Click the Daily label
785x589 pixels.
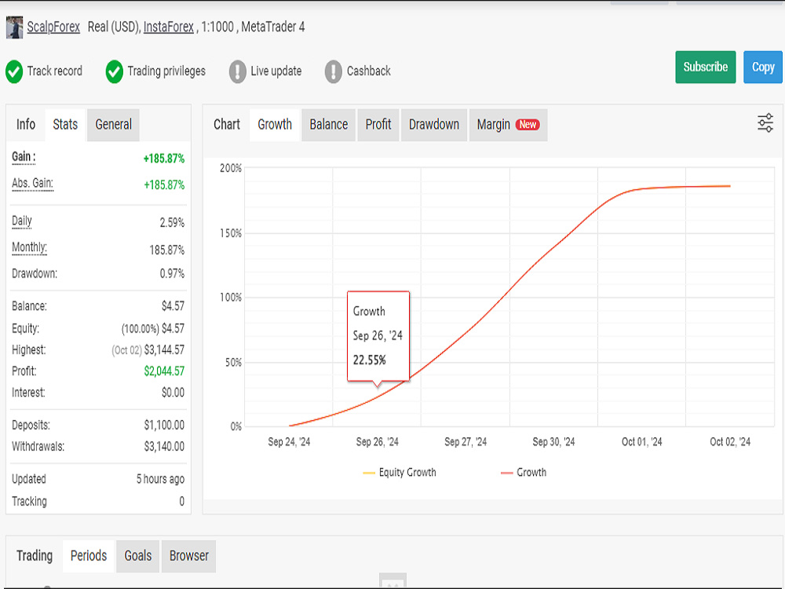21,221
